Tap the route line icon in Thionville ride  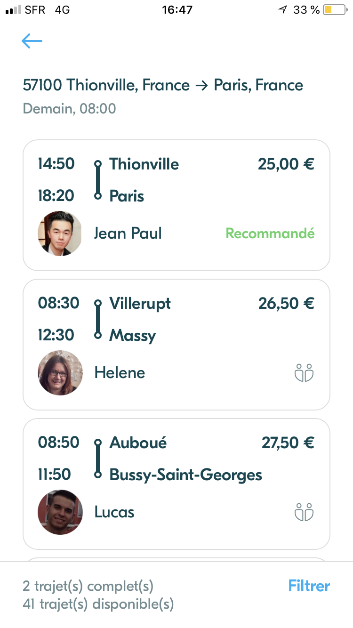pyautogui.click(x=98, y=180)
